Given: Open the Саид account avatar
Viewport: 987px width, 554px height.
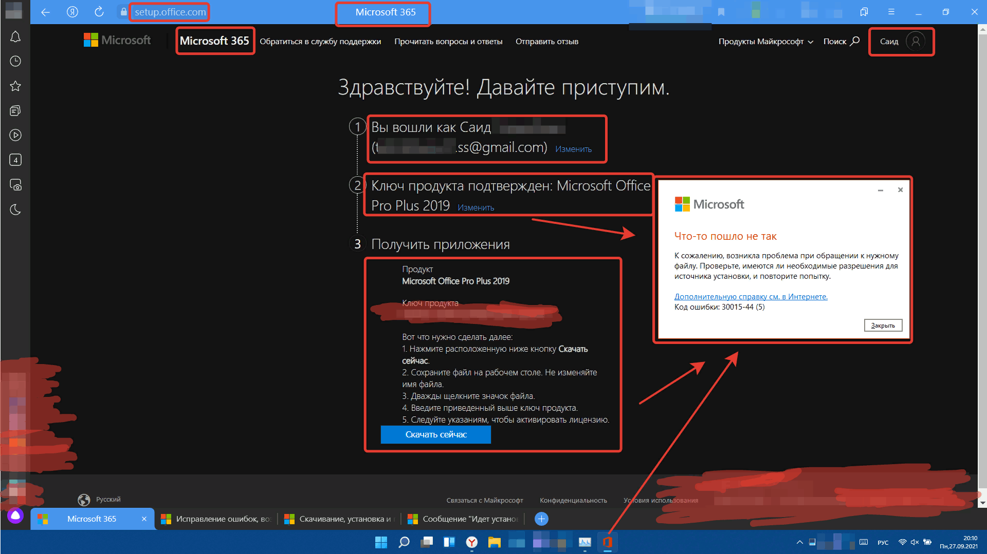Looking at the screenshot, I should point(915,41).
